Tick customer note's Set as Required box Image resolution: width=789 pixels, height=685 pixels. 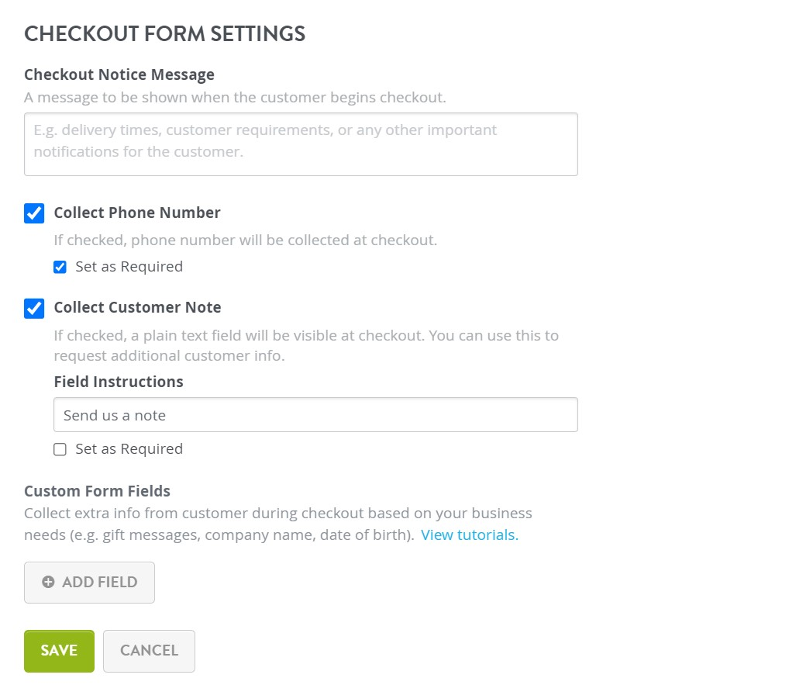tap(60, 449)
